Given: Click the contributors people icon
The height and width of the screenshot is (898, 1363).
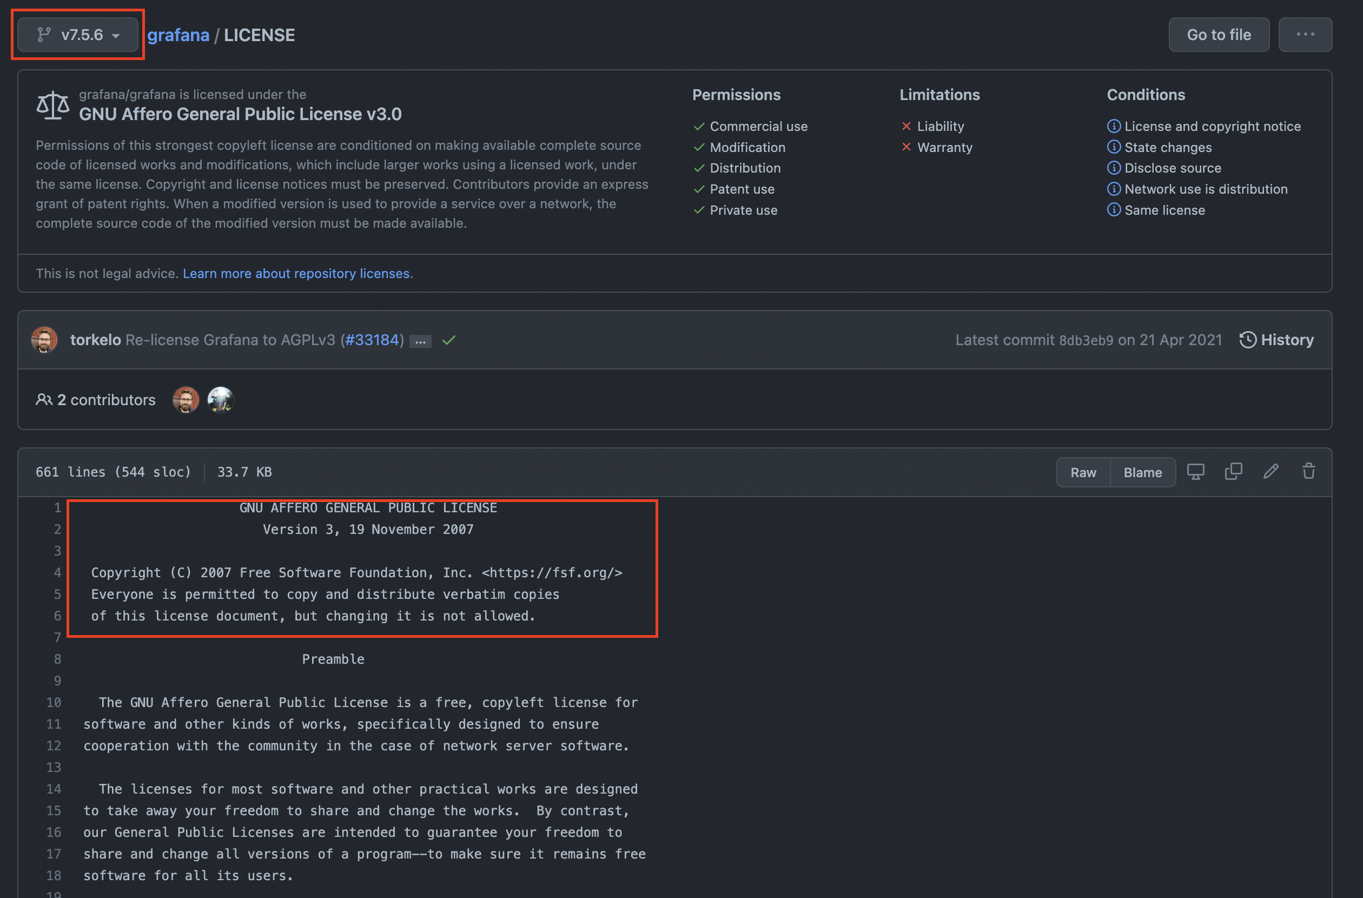Looking at the screenshot, I should click(45, 400).
